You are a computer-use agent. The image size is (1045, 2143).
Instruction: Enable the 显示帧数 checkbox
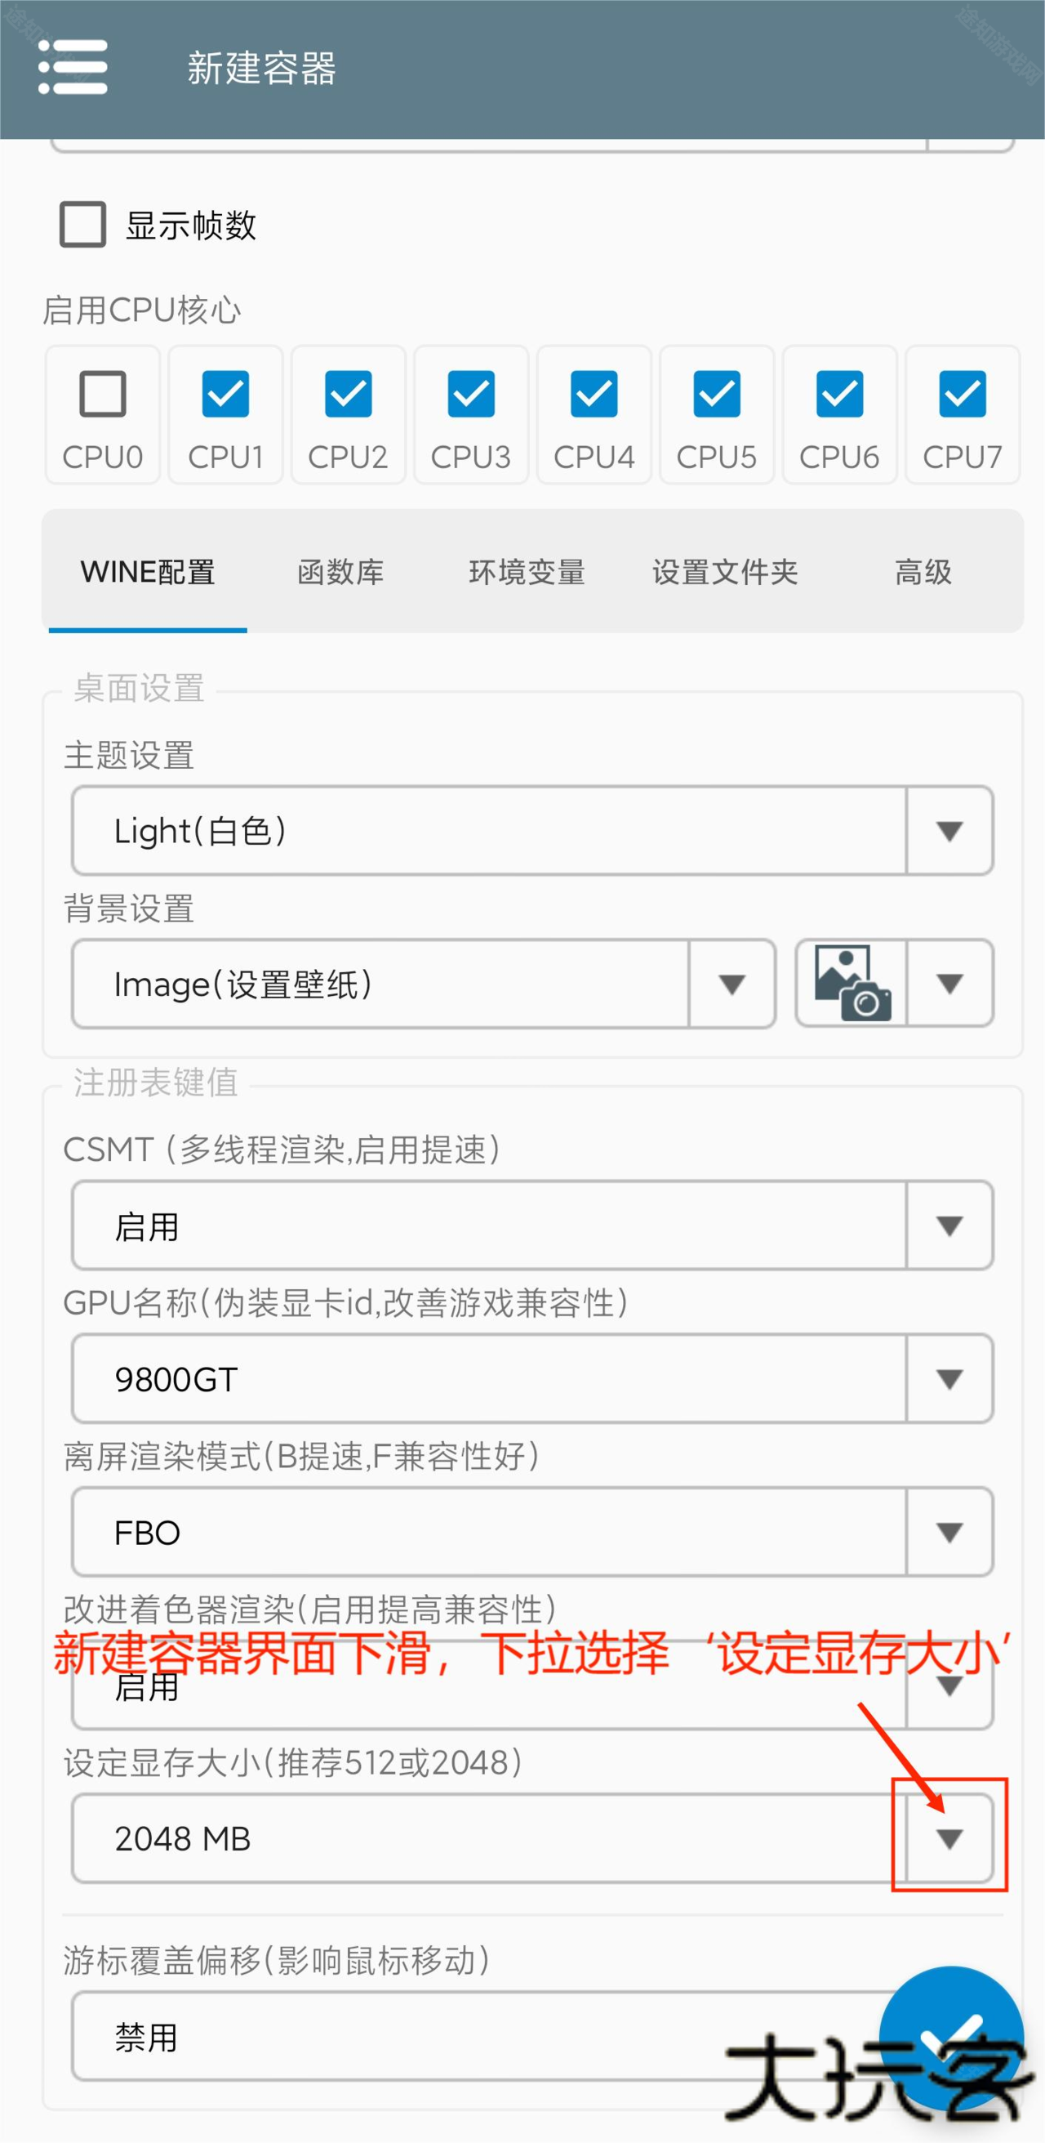pyautogui.click(x=83, y=225)
